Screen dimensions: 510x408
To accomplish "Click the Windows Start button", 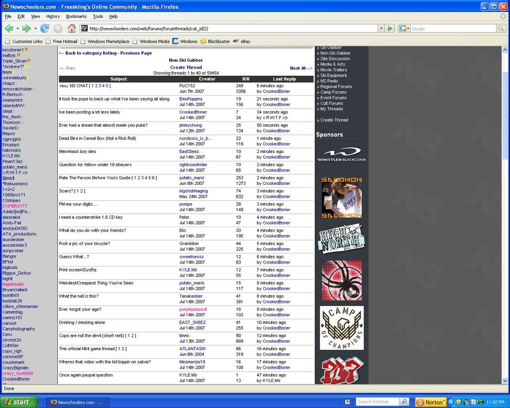I will point(19,402).
